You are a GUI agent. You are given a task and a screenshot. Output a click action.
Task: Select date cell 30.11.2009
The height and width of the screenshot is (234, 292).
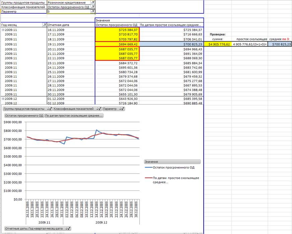(71, 94)
